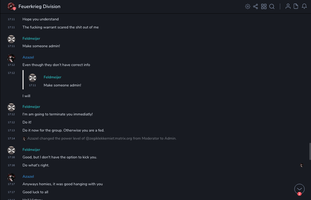Click the share room icon
311x200 pixels.
tap(256, 6)
